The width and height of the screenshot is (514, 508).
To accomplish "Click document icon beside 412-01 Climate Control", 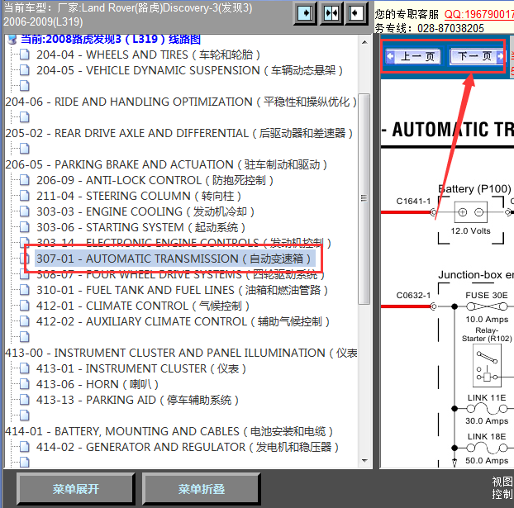I will point(25,305).
